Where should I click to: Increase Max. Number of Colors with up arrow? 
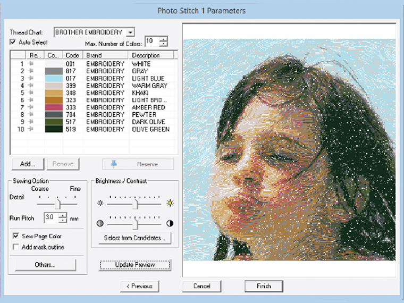[163, 39]
